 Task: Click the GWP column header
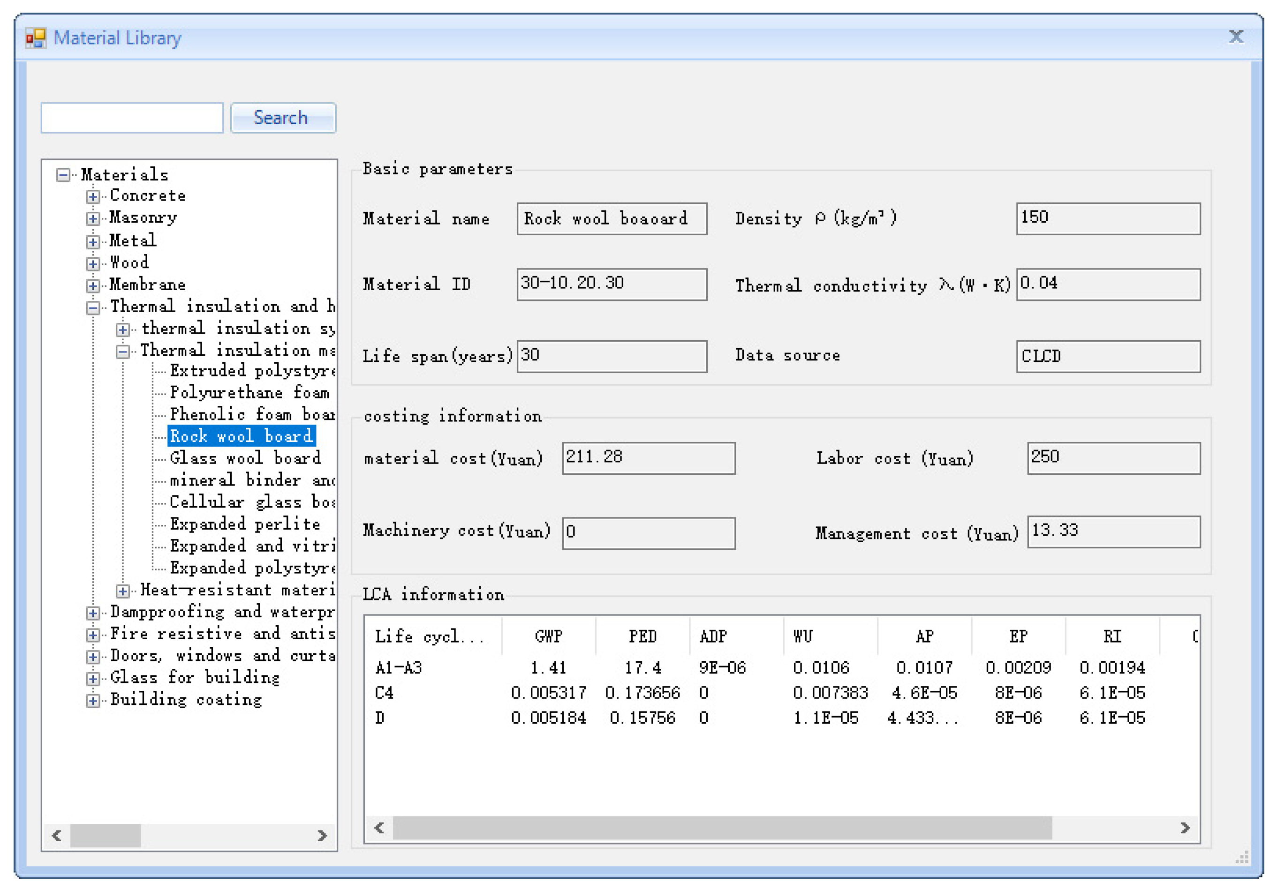point(548,636)
